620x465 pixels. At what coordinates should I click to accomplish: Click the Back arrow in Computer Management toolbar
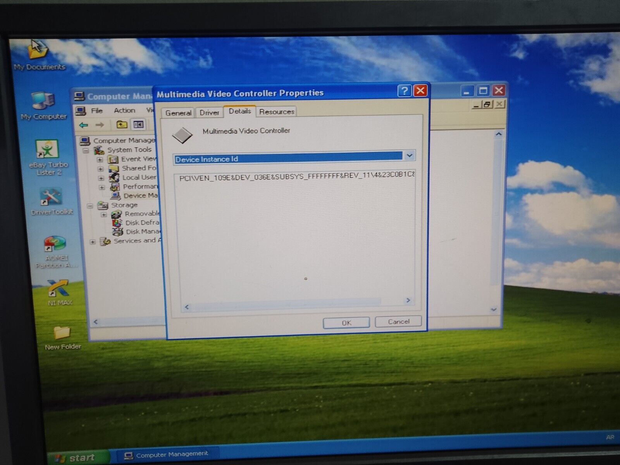click(x=83, y=125)
